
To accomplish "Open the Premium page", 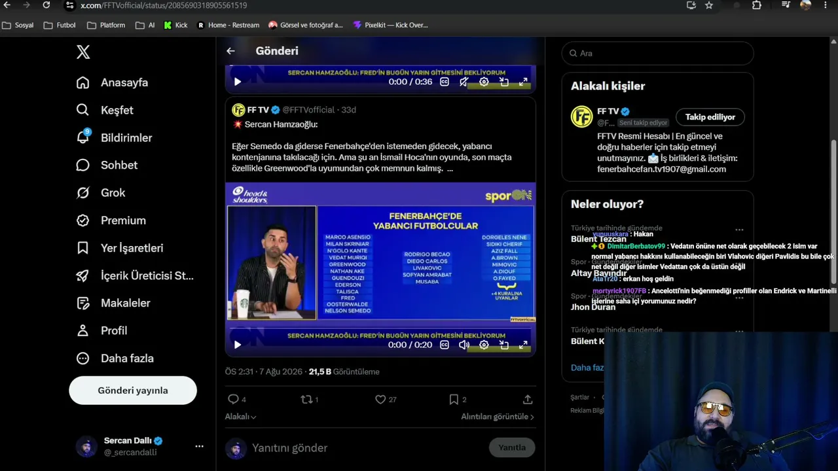I will coord(111,220).
